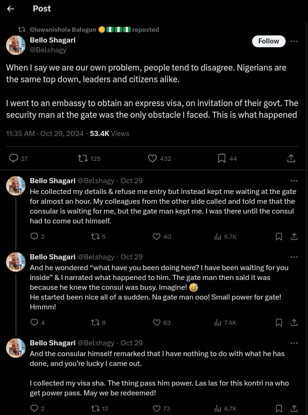The width and height of the screenshot is (308, 415).
Task: Open the post timestamp 11:35 AM Oct 29, 2024
Action: coord(44,133)
